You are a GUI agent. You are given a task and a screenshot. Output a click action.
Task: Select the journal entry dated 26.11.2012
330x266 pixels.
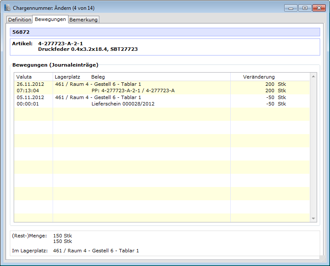pyautogui.click(x=27, y=84)
